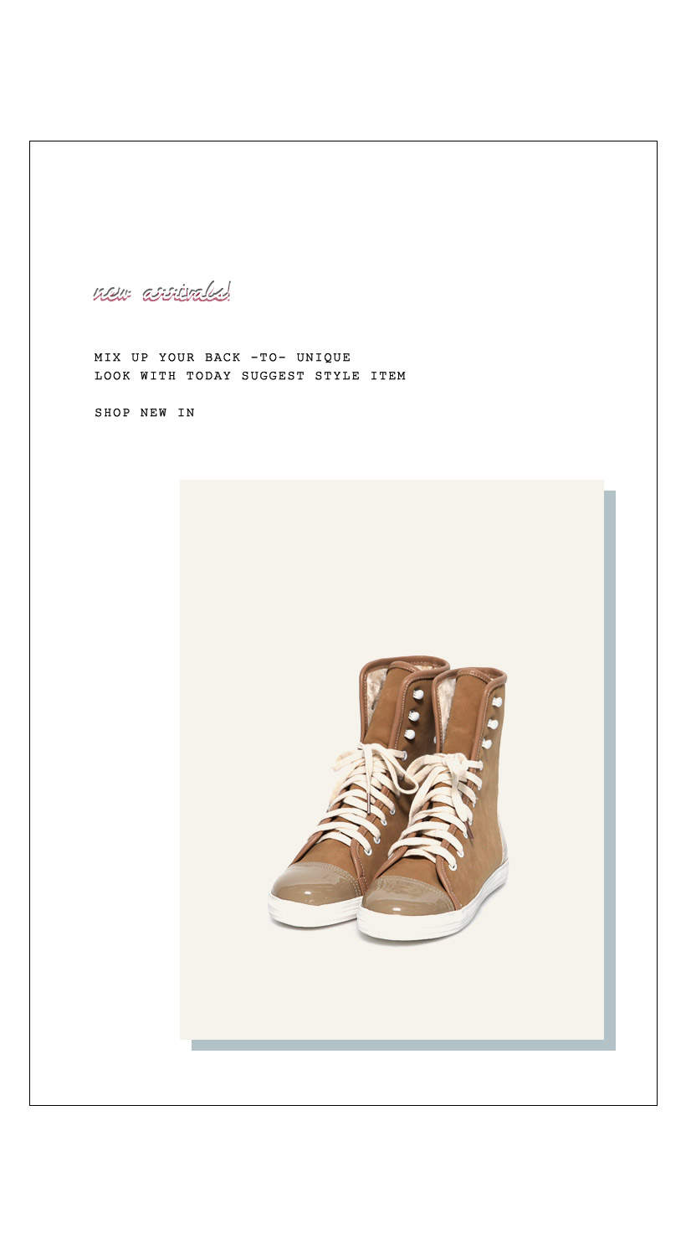The height and width of the screenshot is (1239, 686).
Task: Click the 'STYLE ITEM' words in the tagline
Action: coord(361,376)
